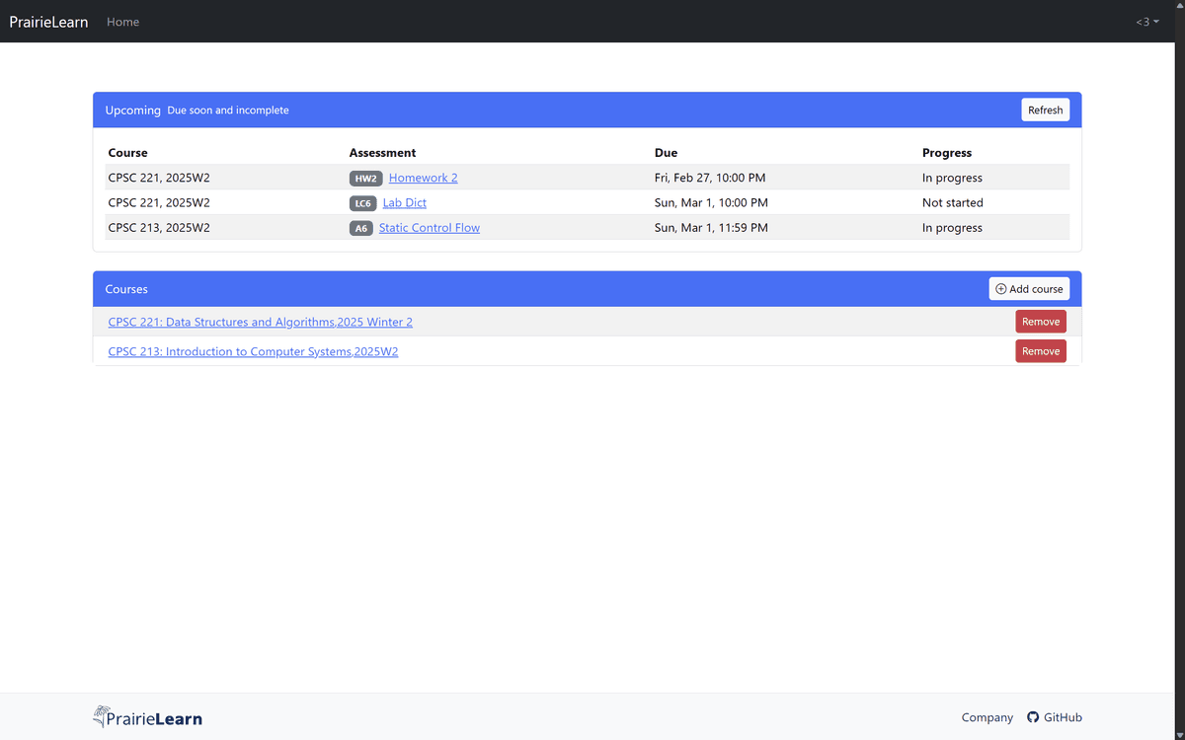Click the LC6 badge next to Lab Dict
Viewport: 1185px width, 740px height.
[x=362, y=202]
